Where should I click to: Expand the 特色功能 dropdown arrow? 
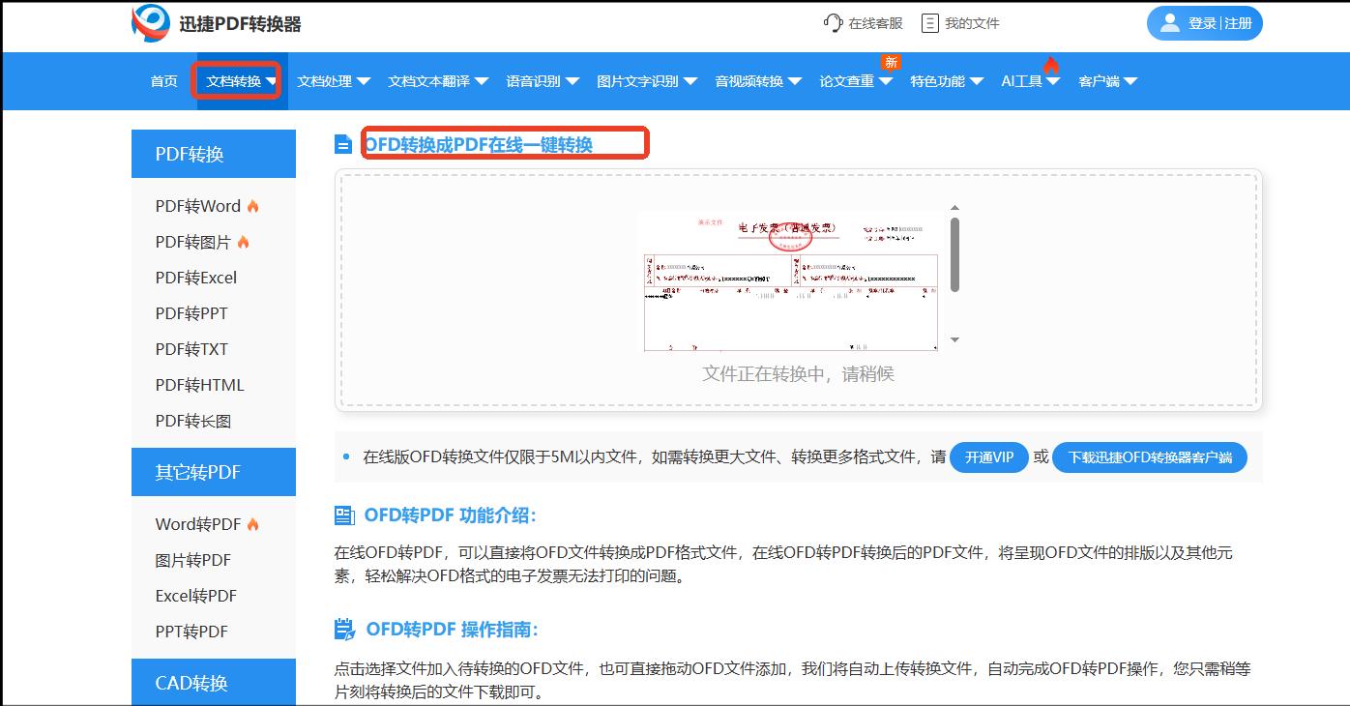pos(977,81)
